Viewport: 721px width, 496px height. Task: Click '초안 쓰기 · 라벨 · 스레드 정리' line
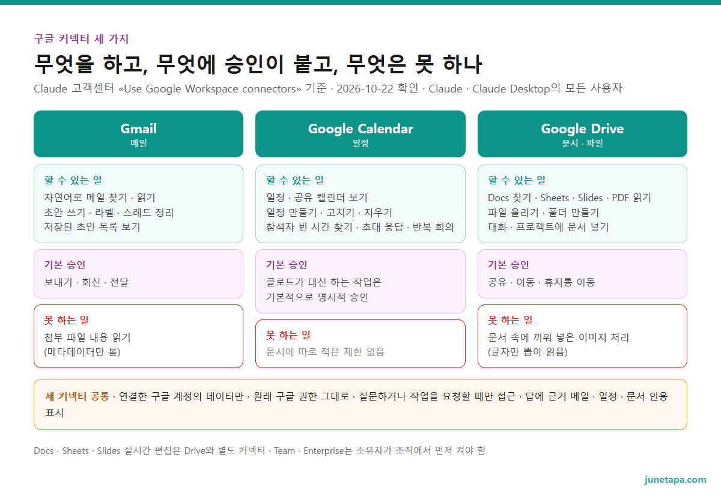109,213
